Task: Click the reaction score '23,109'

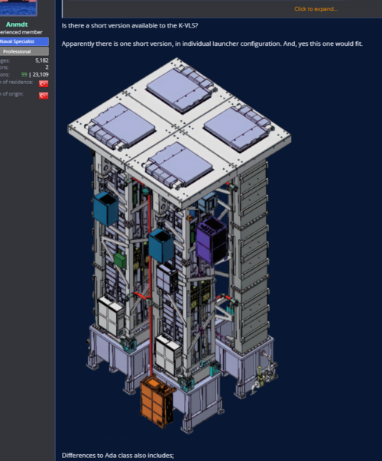Action: click(x=40, y=74)
